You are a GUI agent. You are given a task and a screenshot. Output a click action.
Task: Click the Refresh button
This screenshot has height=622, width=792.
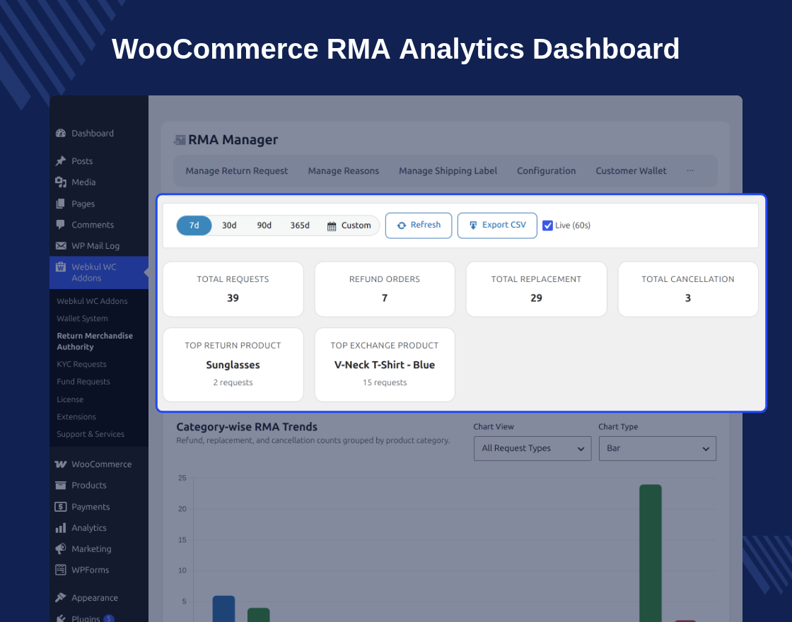pyautogui.click(x=419, y=225)
